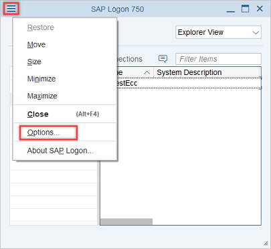The height and width of the screenshot is (249, 271).
Task: Click the horizontal scrollbar thumb
Action: pyautogui.click(x=126, y=222)
